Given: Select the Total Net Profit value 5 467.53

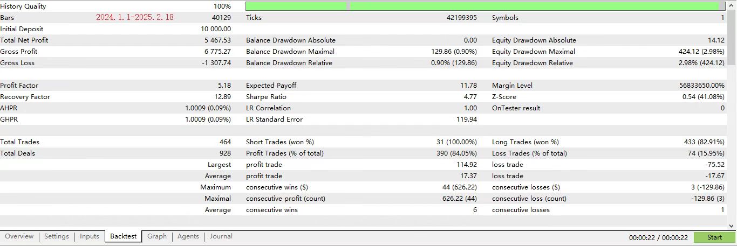Looking at the screenshot, I should click(x=217, y=40).
